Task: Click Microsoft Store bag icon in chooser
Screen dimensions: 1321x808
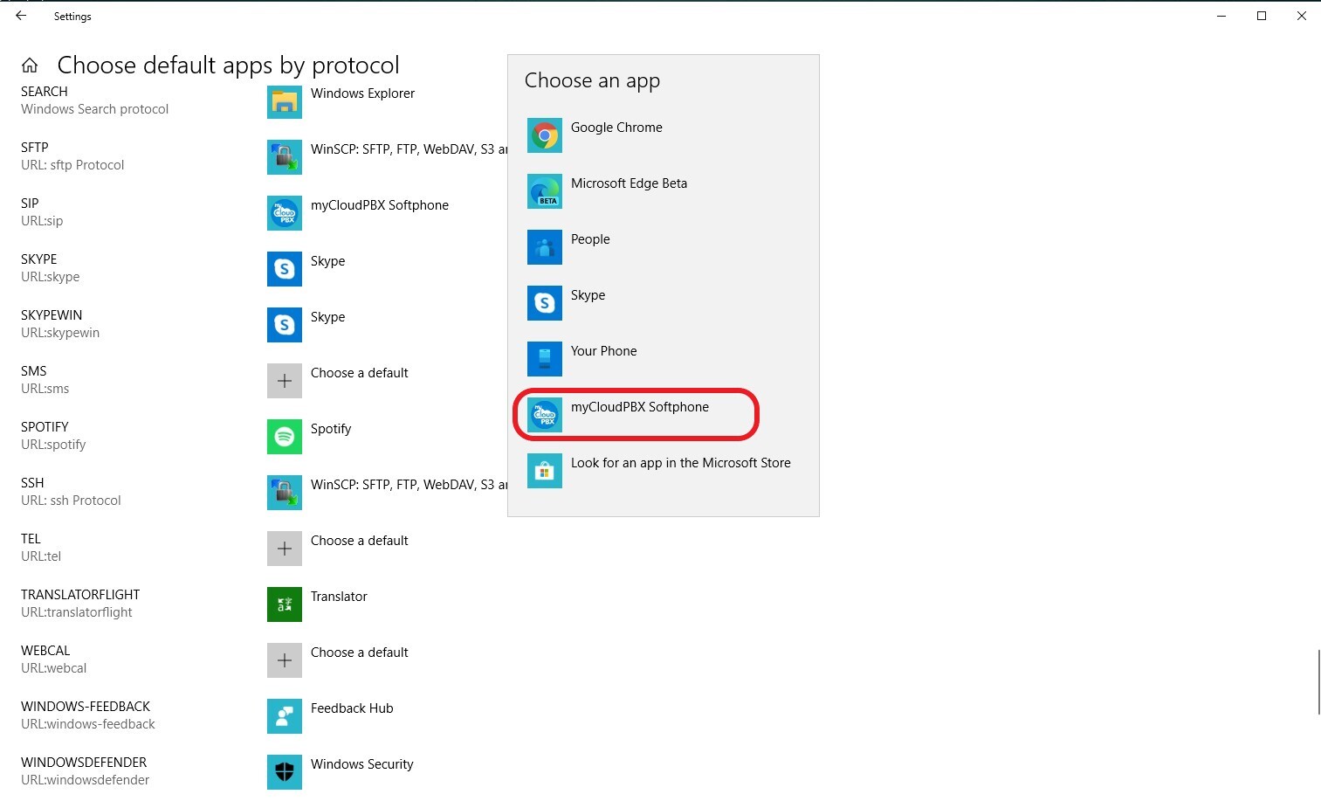Action: click(545, 471)
